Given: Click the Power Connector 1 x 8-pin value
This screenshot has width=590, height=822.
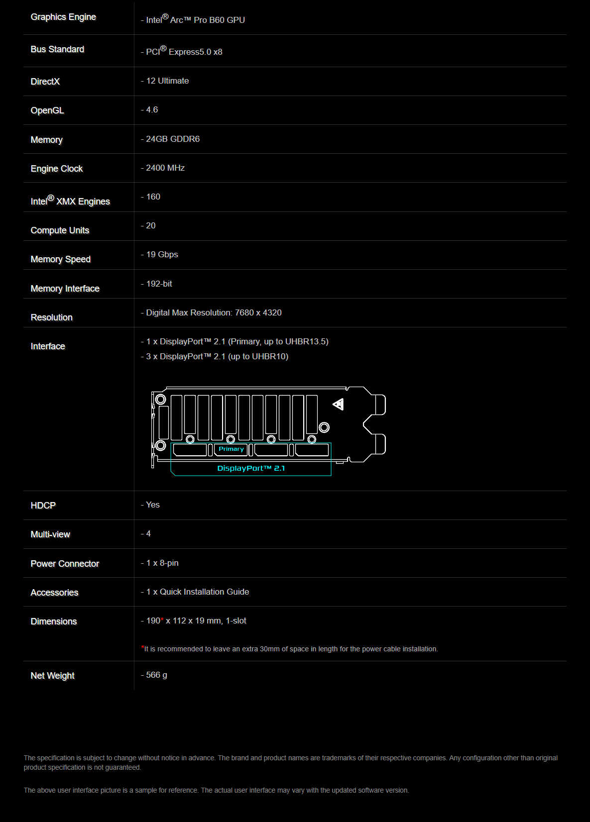Looking at the screenshot, I should pos(162,563).
